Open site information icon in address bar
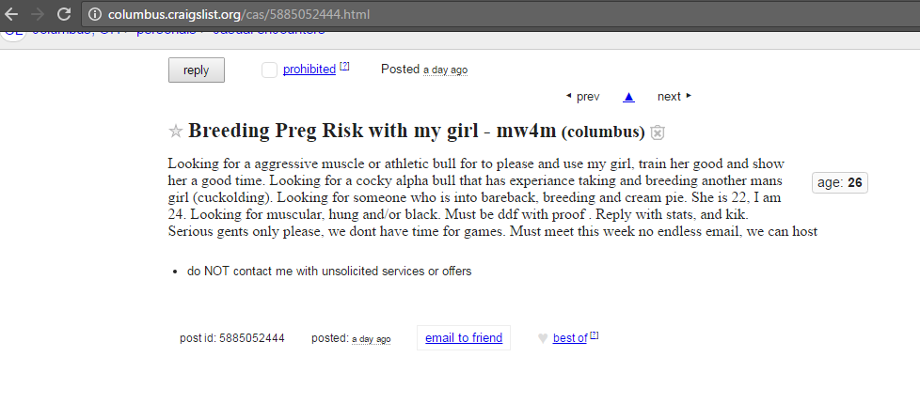 [94, 14]
